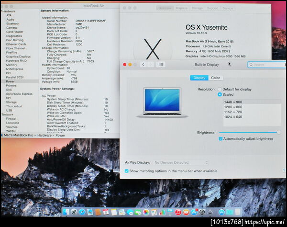
Task: Choose 1024 × 640 resolution
Action: [252, 117]
